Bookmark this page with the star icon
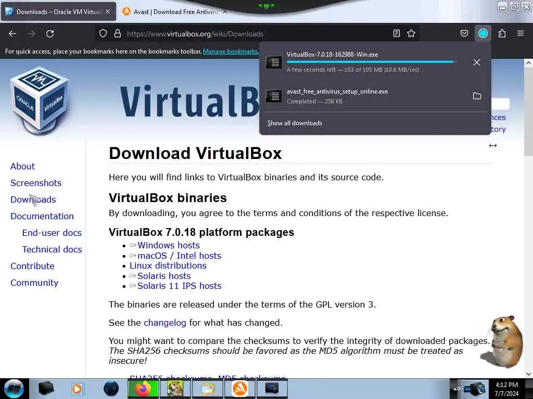This screenshot has height=399, width=533. pyautogui.click(x=411, y=33)
